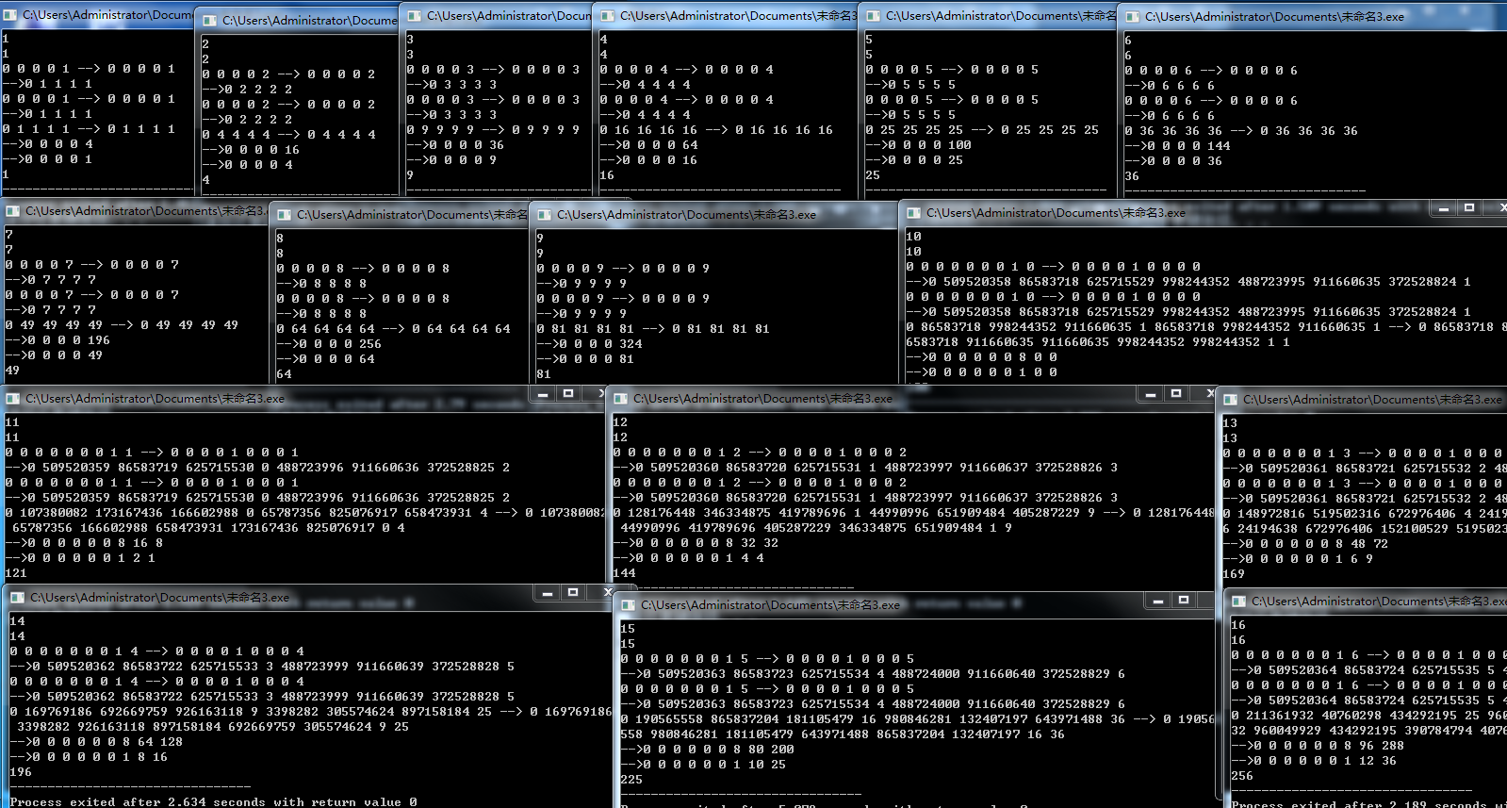Click the title bar icon of the console window printing 14

pyautogui.click(x=18, y=598)
